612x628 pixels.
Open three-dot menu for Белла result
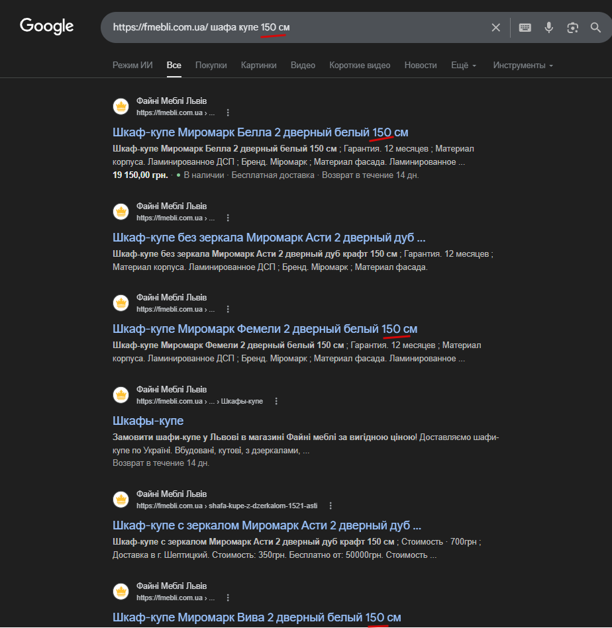228,112
